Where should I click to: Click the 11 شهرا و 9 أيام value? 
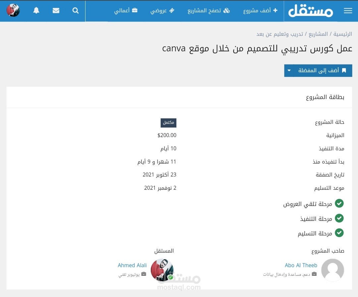(157, 162)
